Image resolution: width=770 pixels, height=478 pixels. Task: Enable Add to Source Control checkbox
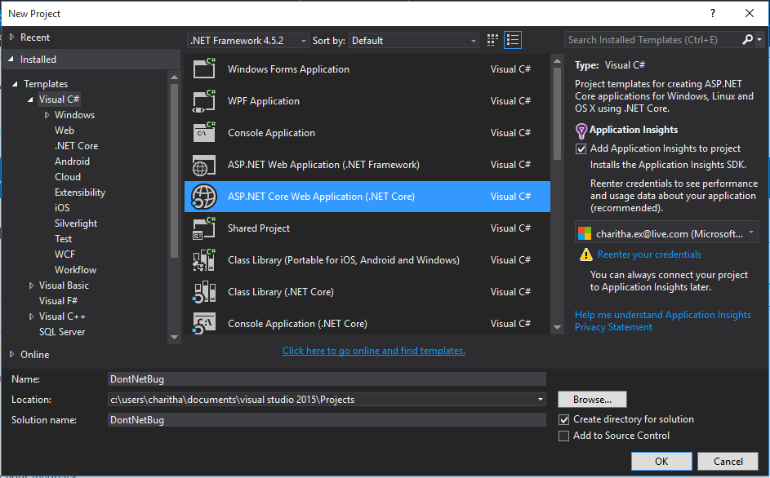pos(563,436)
